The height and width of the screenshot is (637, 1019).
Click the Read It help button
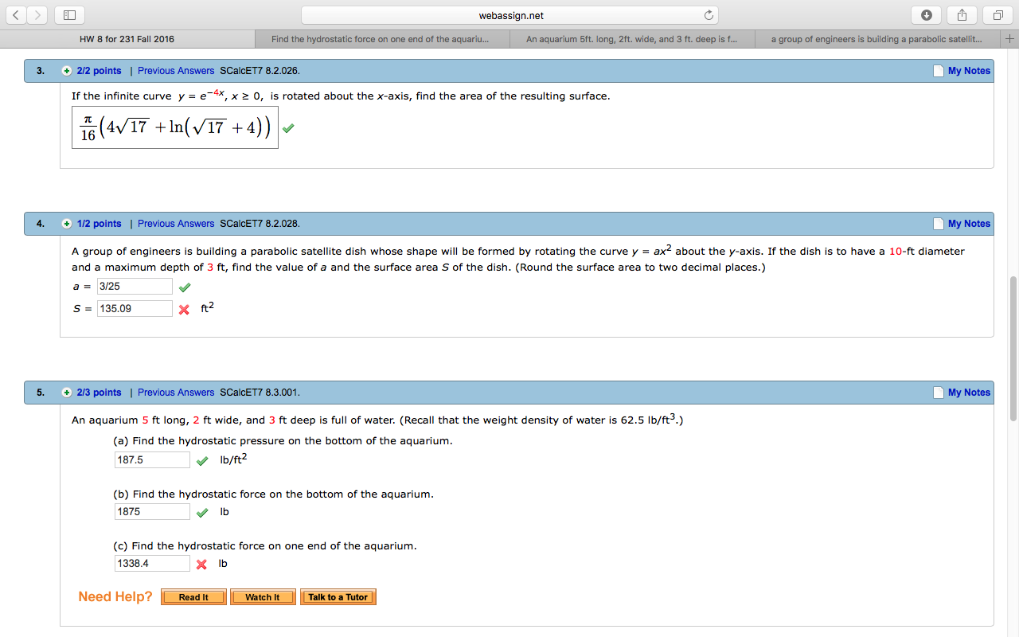(x=193, y=596)
